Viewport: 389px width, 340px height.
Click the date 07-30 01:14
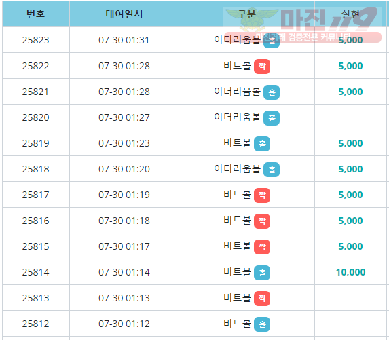[x=124, y=272]
